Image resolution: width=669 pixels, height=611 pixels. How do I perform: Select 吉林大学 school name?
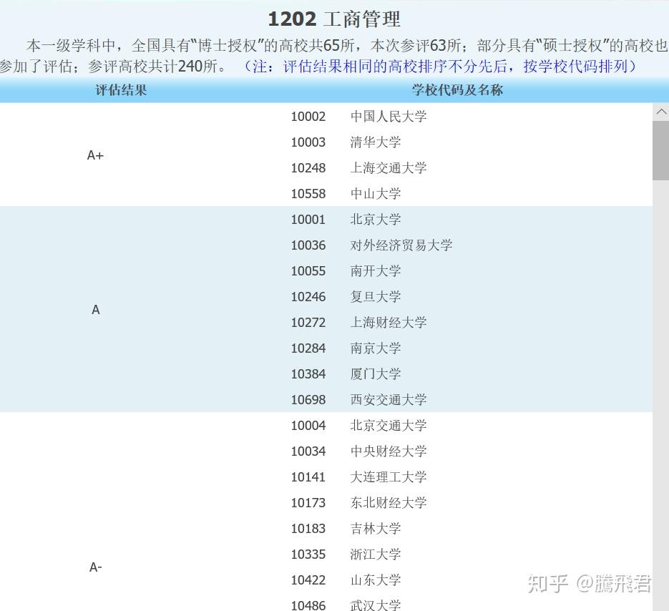tap(376, 528)
